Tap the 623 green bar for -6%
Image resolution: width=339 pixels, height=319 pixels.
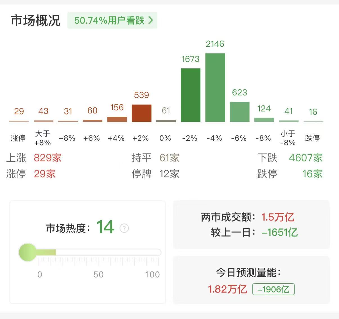tap(239, 112)
